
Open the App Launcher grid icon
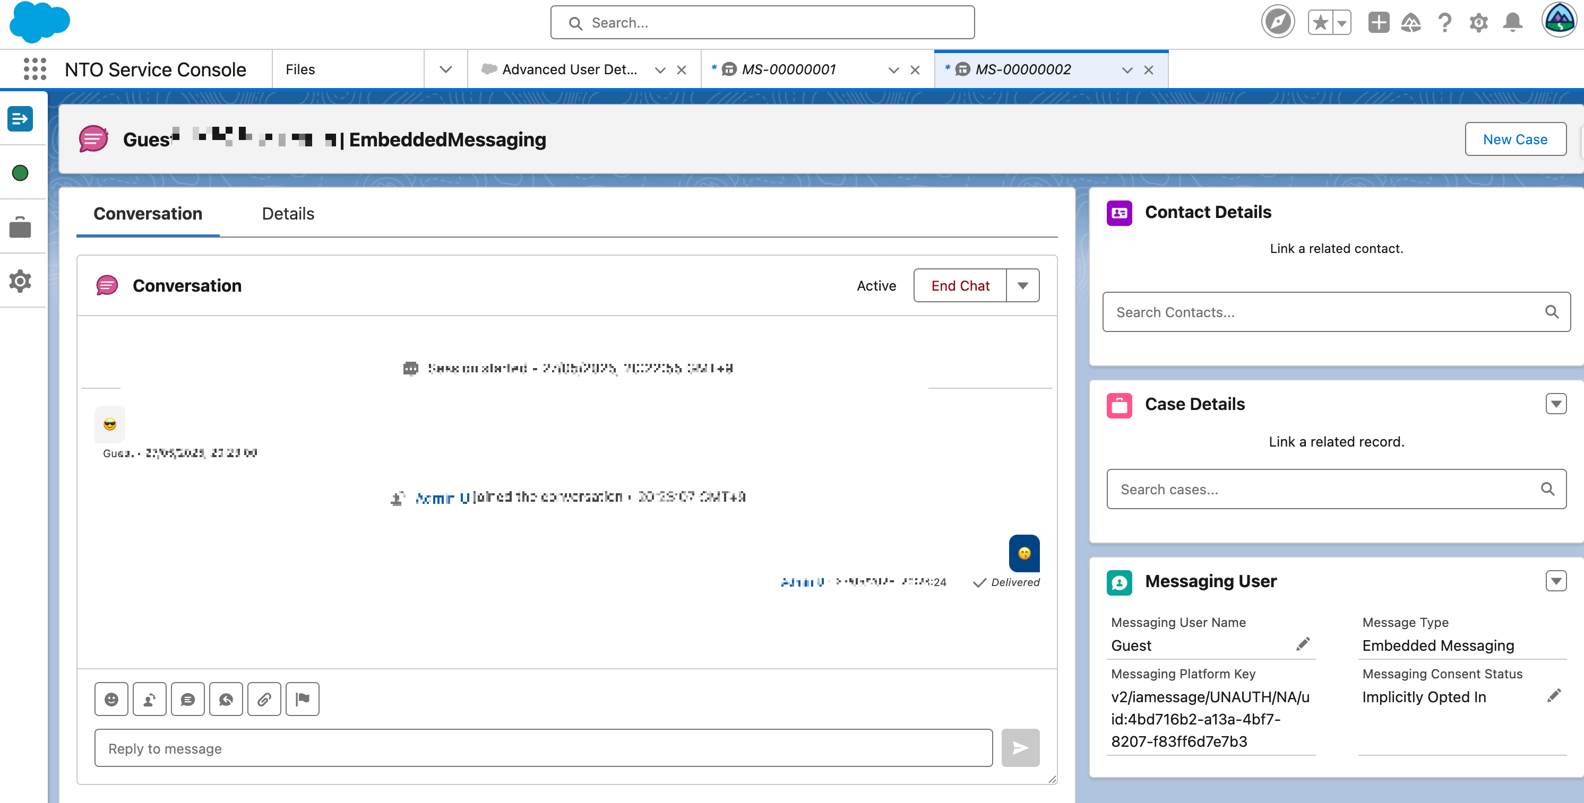point(35,69)
